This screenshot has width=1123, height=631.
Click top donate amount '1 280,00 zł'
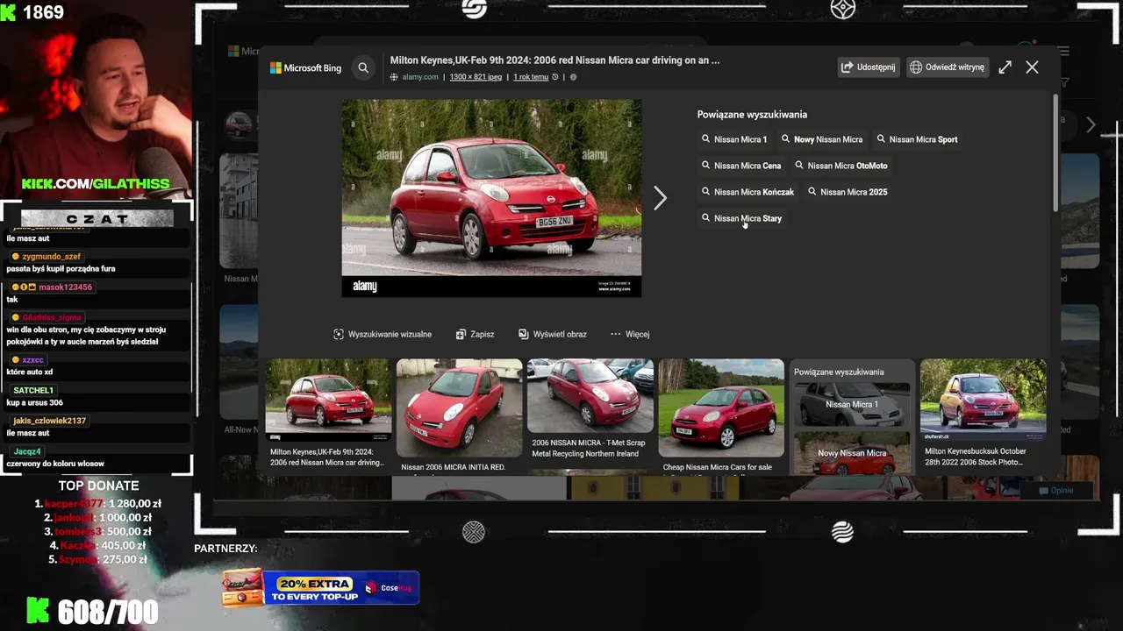coord(135,504)
